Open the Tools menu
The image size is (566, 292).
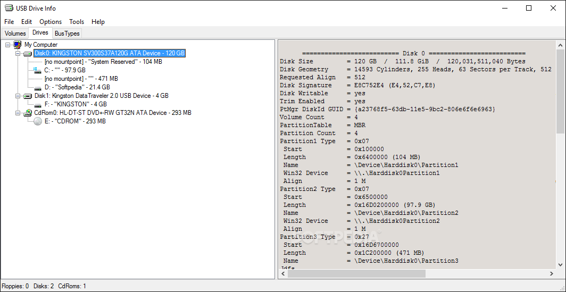[x=77, y=22]
